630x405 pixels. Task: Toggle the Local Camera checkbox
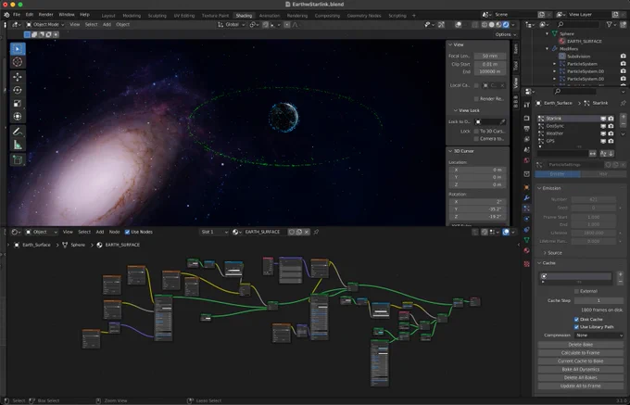(476, 85)
